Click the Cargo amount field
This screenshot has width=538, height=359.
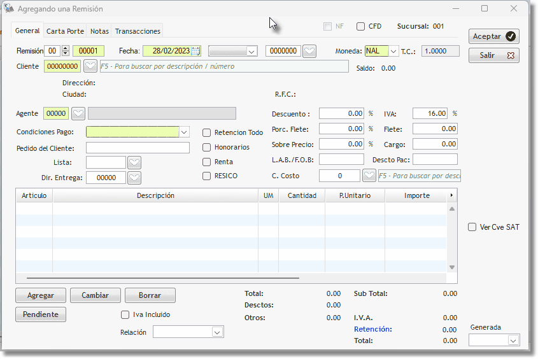[x=435, y=144]
